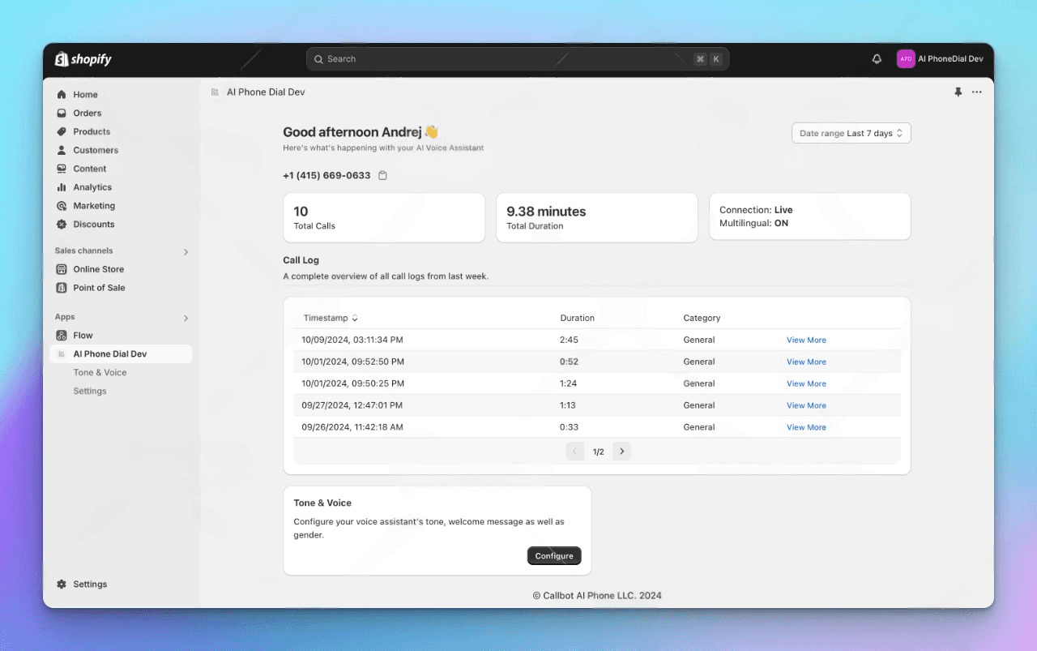
Task: Open the notifications bell
Action: click(x=877, y=59)
